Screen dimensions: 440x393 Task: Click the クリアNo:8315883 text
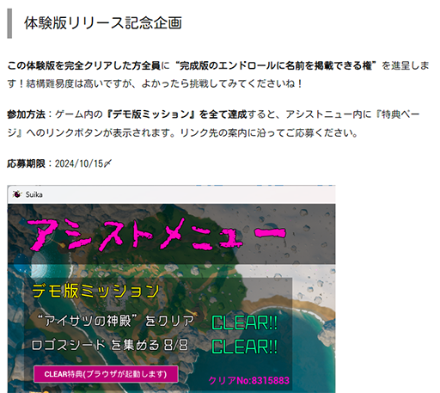click(249, 380)
